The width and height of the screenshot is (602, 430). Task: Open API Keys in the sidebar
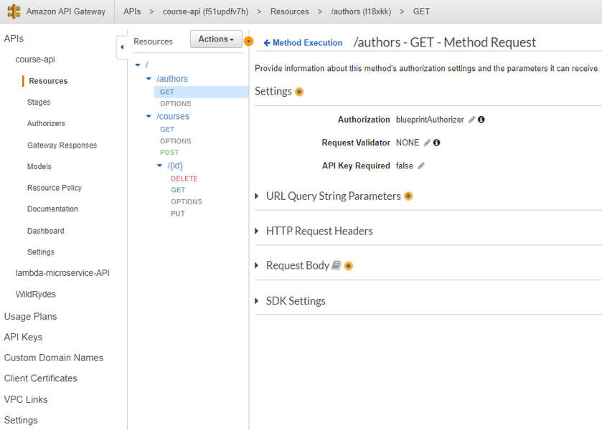pyautogui.click(x=23, y=337)
